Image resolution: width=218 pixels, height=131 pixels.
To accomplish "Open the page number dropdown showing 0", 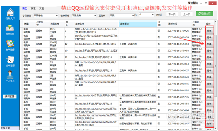I will click(x=146, y=15).
